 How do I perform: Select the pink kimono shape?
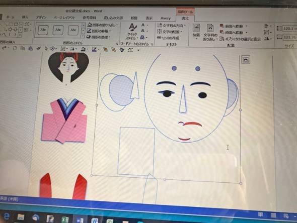[64, 121]
